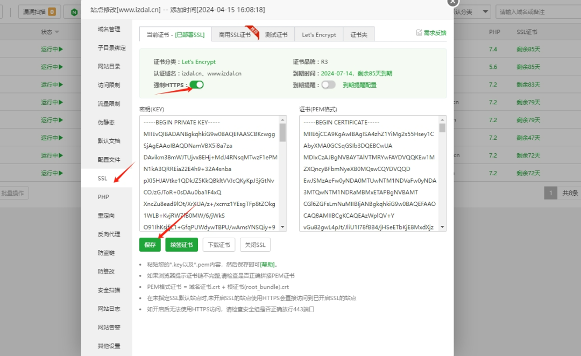This screenshot has width=581, height=356.
Task: Open the 测试证书 tab
Action: click(x=276, y=34)
